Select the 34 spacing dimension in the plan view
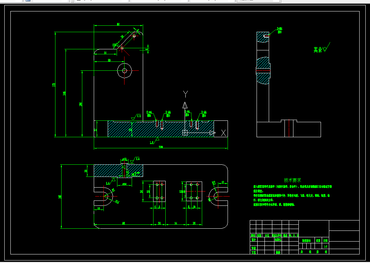 point(176,223)
